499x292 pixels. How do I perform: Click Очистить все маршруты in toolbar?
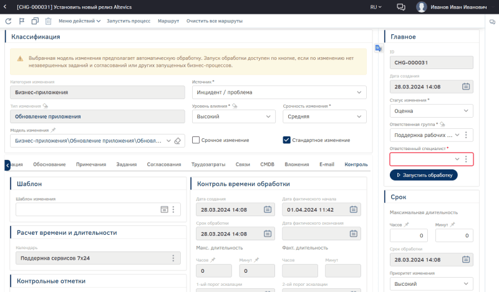click(214, 21)
